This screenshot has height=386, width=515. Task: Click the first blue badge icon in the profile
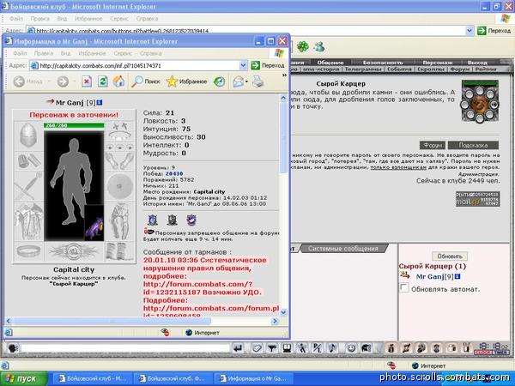click(x=153, y=220)
